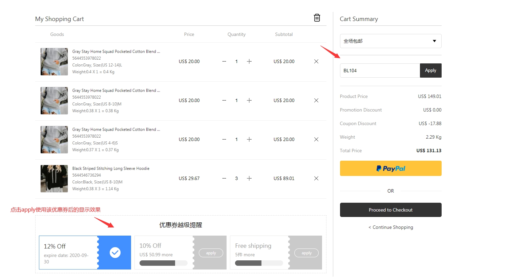Apply the Free shipping coupon
Image resolution: width=508 pixels, height=279 pixels.
point(306,253)
